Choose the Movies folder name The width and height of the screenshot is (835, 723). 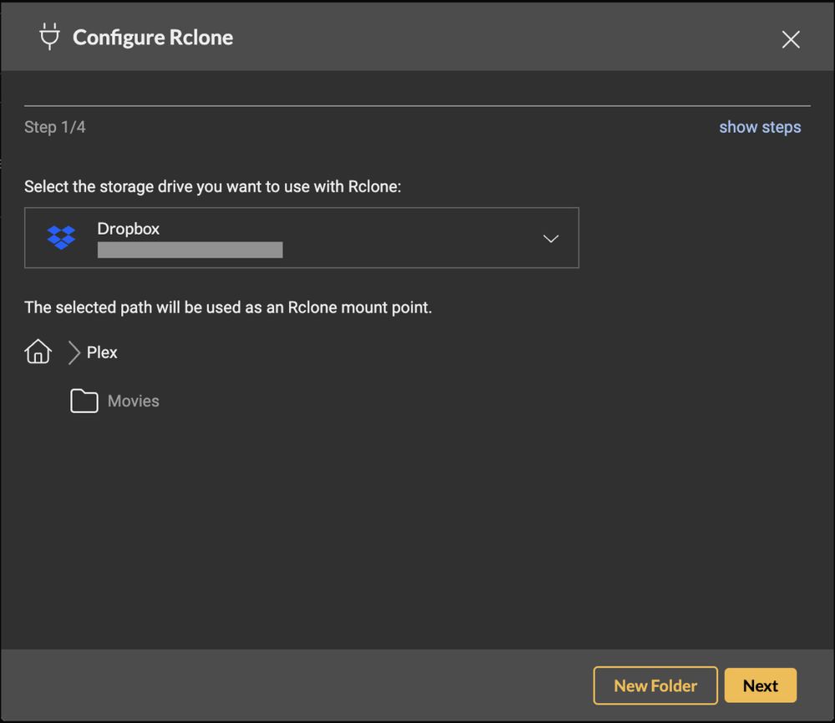pyautogui.click(x=133, y=401)
